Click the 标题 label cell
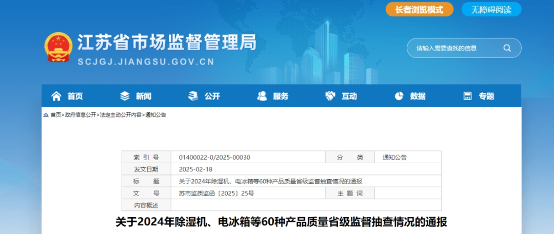This screenshot has height=234, width=554. (146, 181)
